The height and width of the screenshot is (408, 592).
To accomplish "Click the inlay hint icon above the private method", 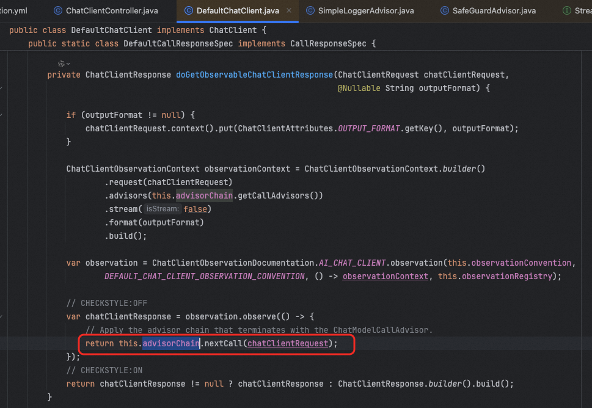I will [61, 64].
